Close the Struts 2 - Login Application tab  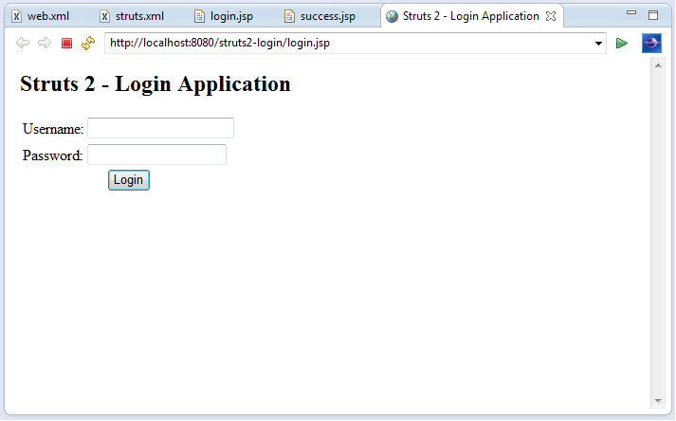[x=551, y=16]
